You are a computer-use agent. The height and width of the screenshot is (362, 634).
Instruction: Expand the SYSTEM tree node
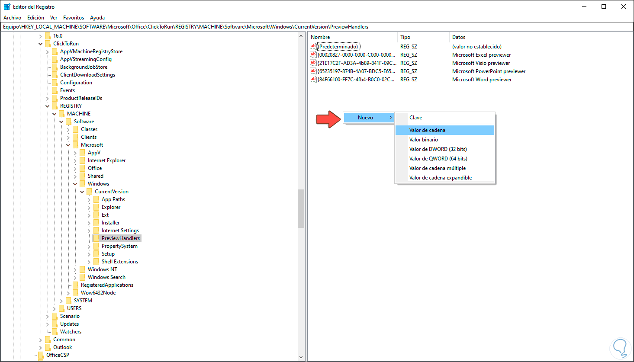pos(61,301)
